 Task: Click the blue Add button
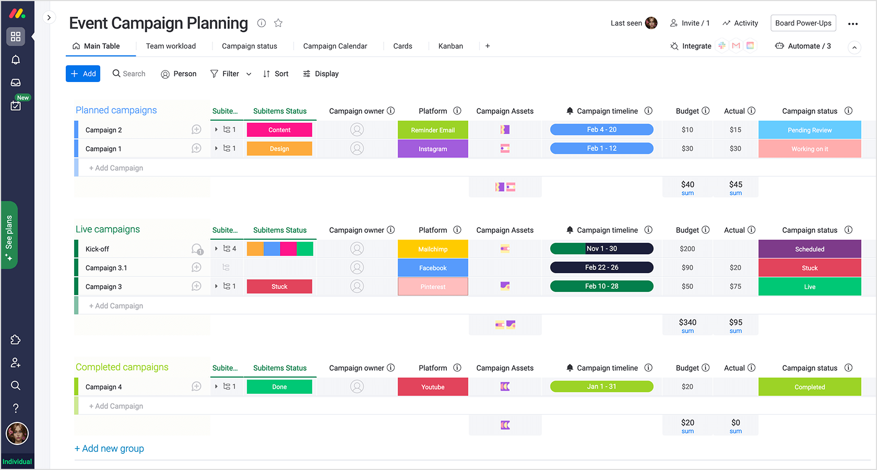(x=83, y=74)
